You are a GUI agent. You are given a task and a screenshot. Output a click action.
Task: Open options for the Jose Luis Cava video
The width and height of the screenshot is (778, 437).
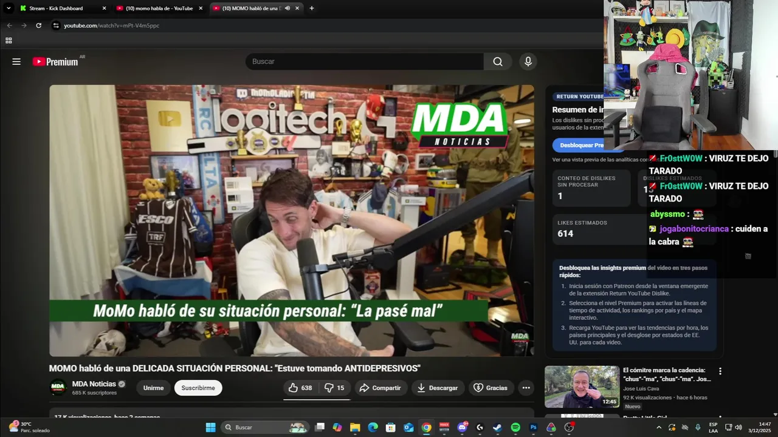click(720, 371)
